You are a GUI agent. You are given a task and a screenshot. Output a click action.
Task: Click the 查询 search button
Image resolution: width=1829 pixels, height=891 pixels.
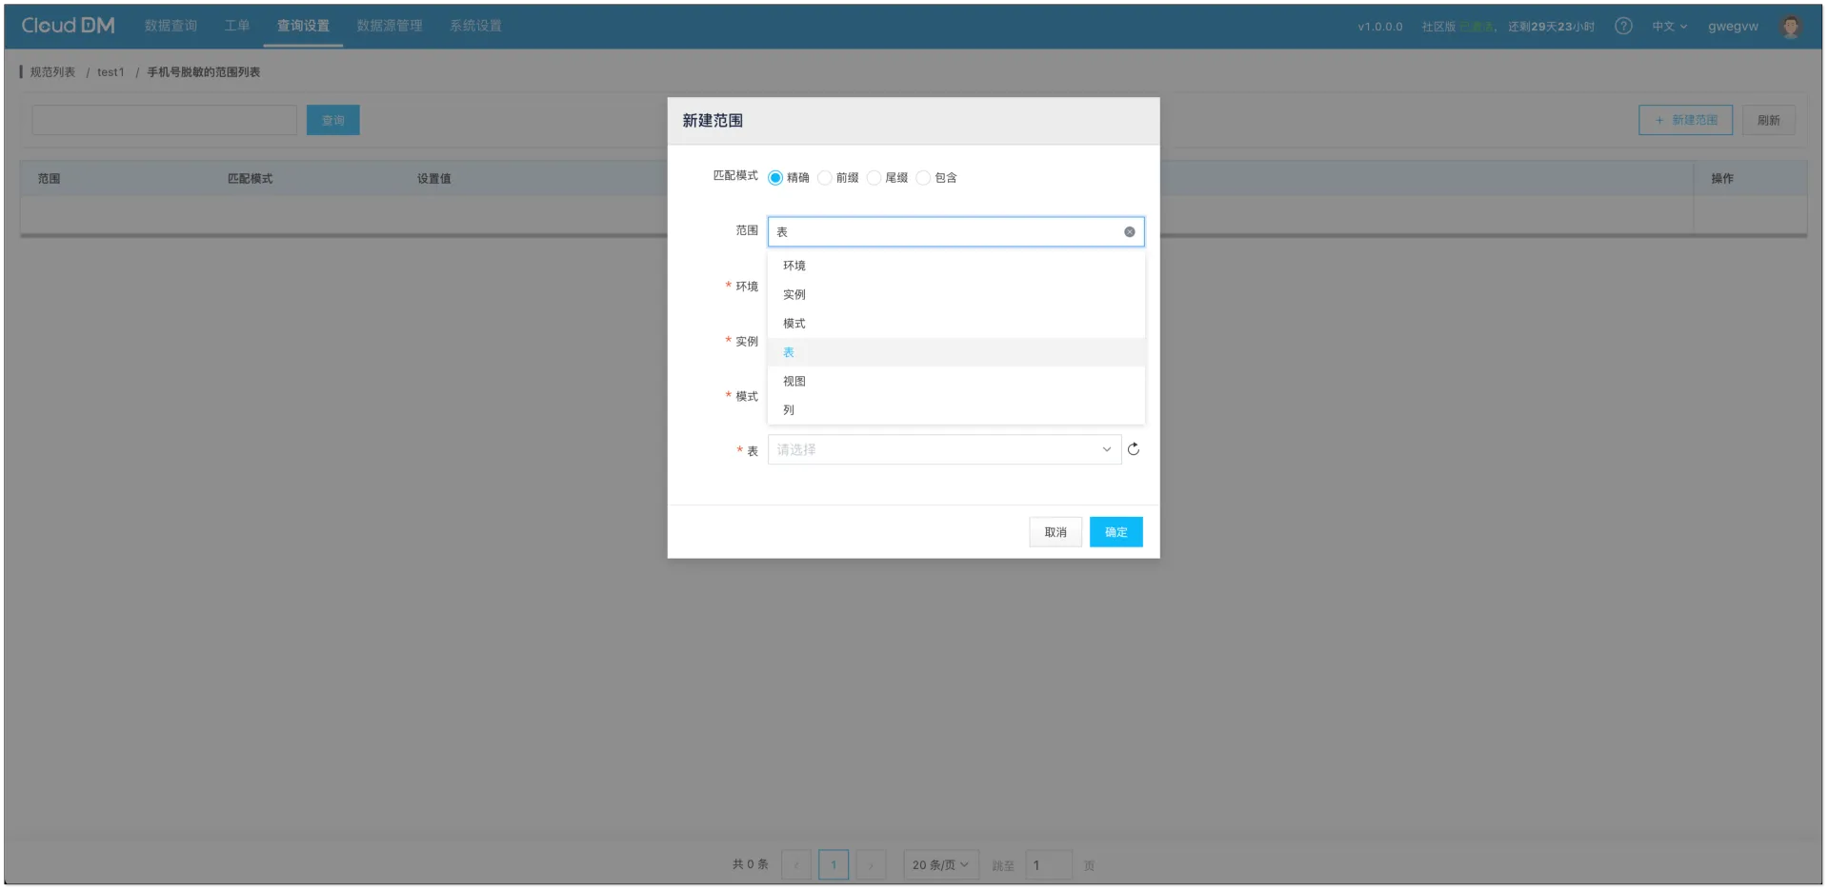333,120
